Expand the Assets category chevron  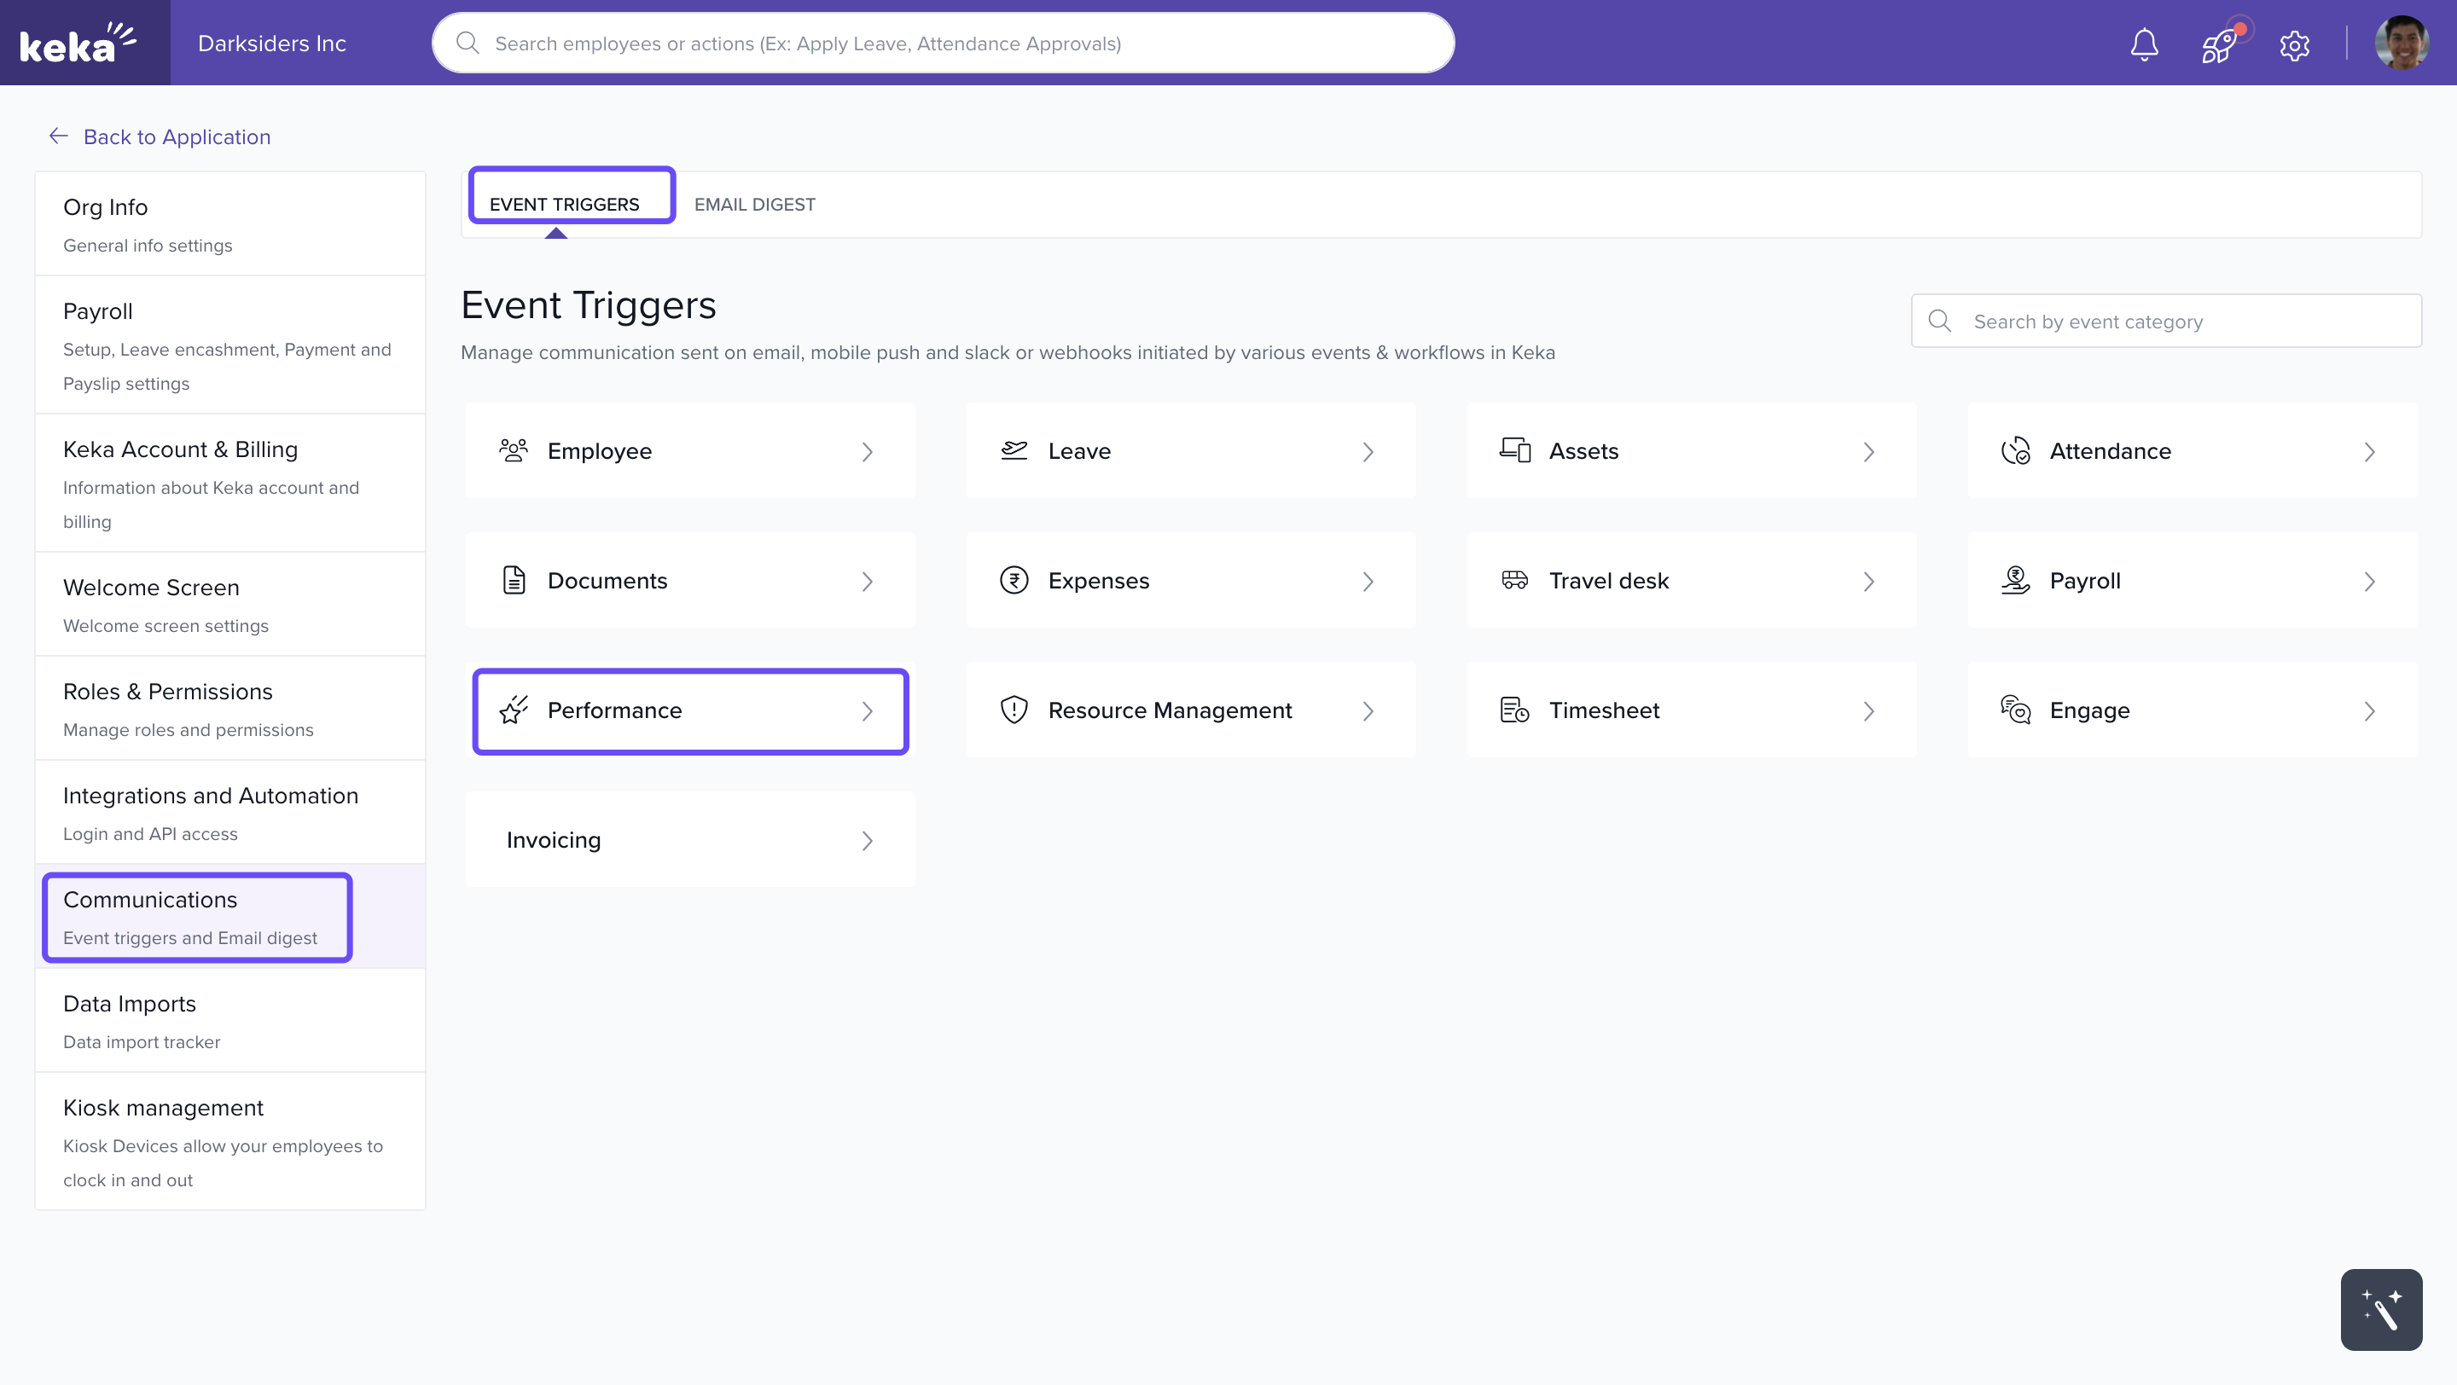tap(1868, 451)
